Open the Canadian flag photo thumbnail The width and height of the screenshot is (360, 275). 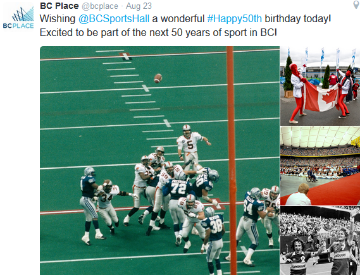[320, 86]
